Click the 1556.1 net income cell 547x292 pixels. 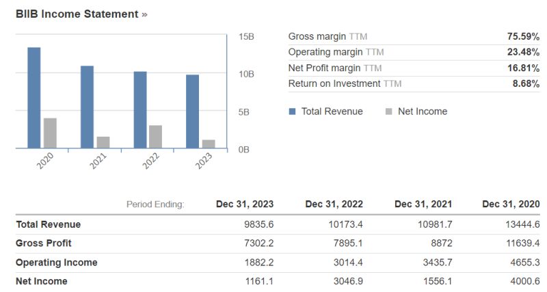coord(438,281)
